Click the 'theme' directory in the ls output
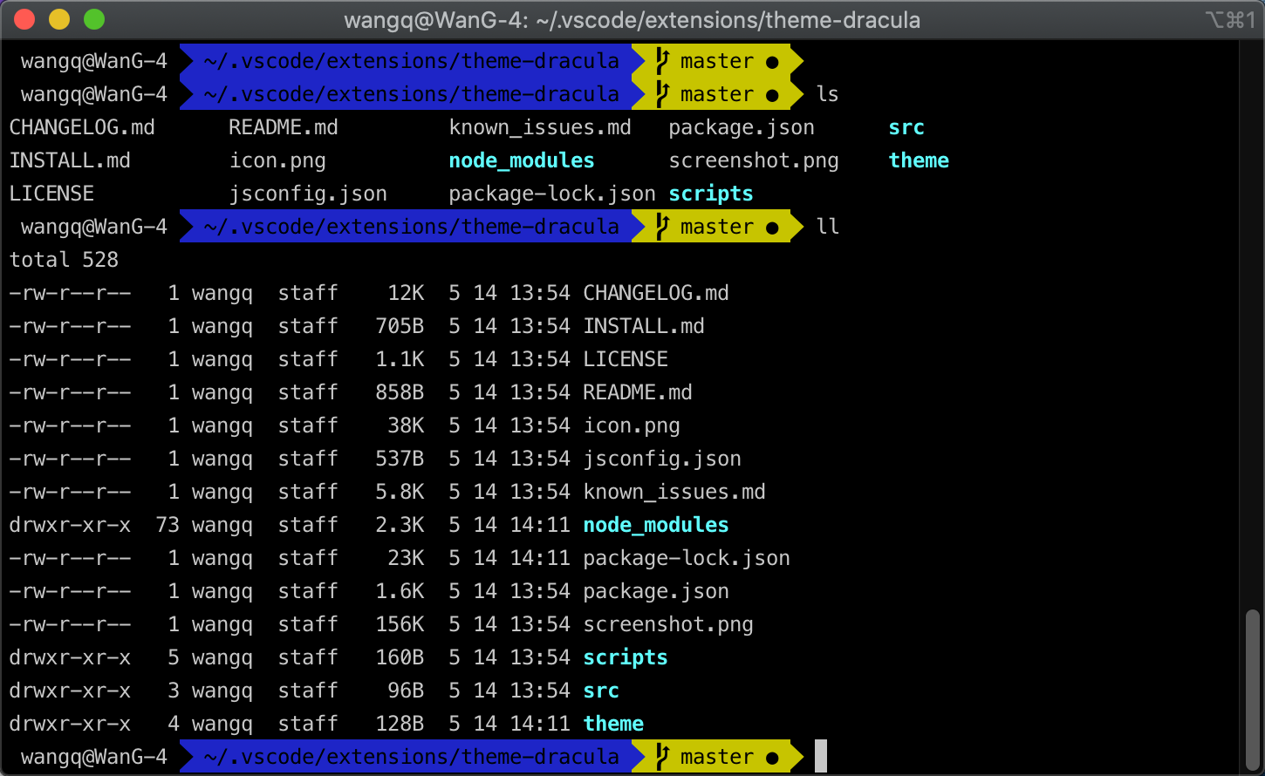1265x776 pixels. [919, 160]
